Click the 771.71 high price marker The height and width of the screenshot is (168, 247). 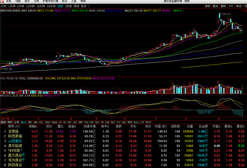tap(226, 14)
